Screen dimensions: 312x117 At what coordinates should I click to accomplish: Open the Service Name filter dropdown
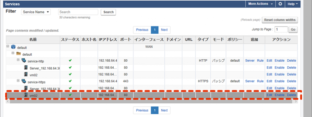[x=36, y=12]
